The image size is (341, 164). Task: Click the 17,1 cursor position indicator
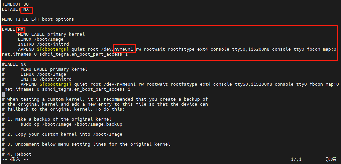click(x=296, y=159)
